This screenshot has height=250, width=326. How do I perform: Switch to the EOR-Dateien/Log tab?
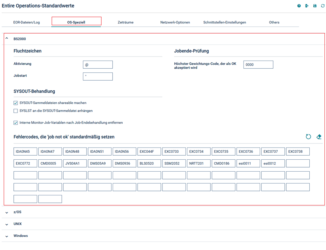tap(26, 22)
